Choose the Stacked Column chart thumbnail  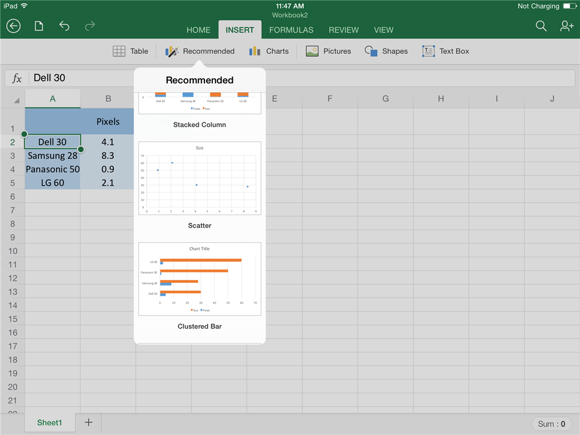pyautogui.click(x=200, y=103)
